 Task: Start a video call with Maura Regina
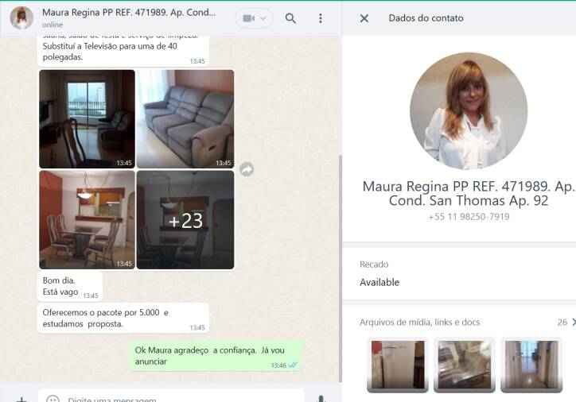(248, 18)
